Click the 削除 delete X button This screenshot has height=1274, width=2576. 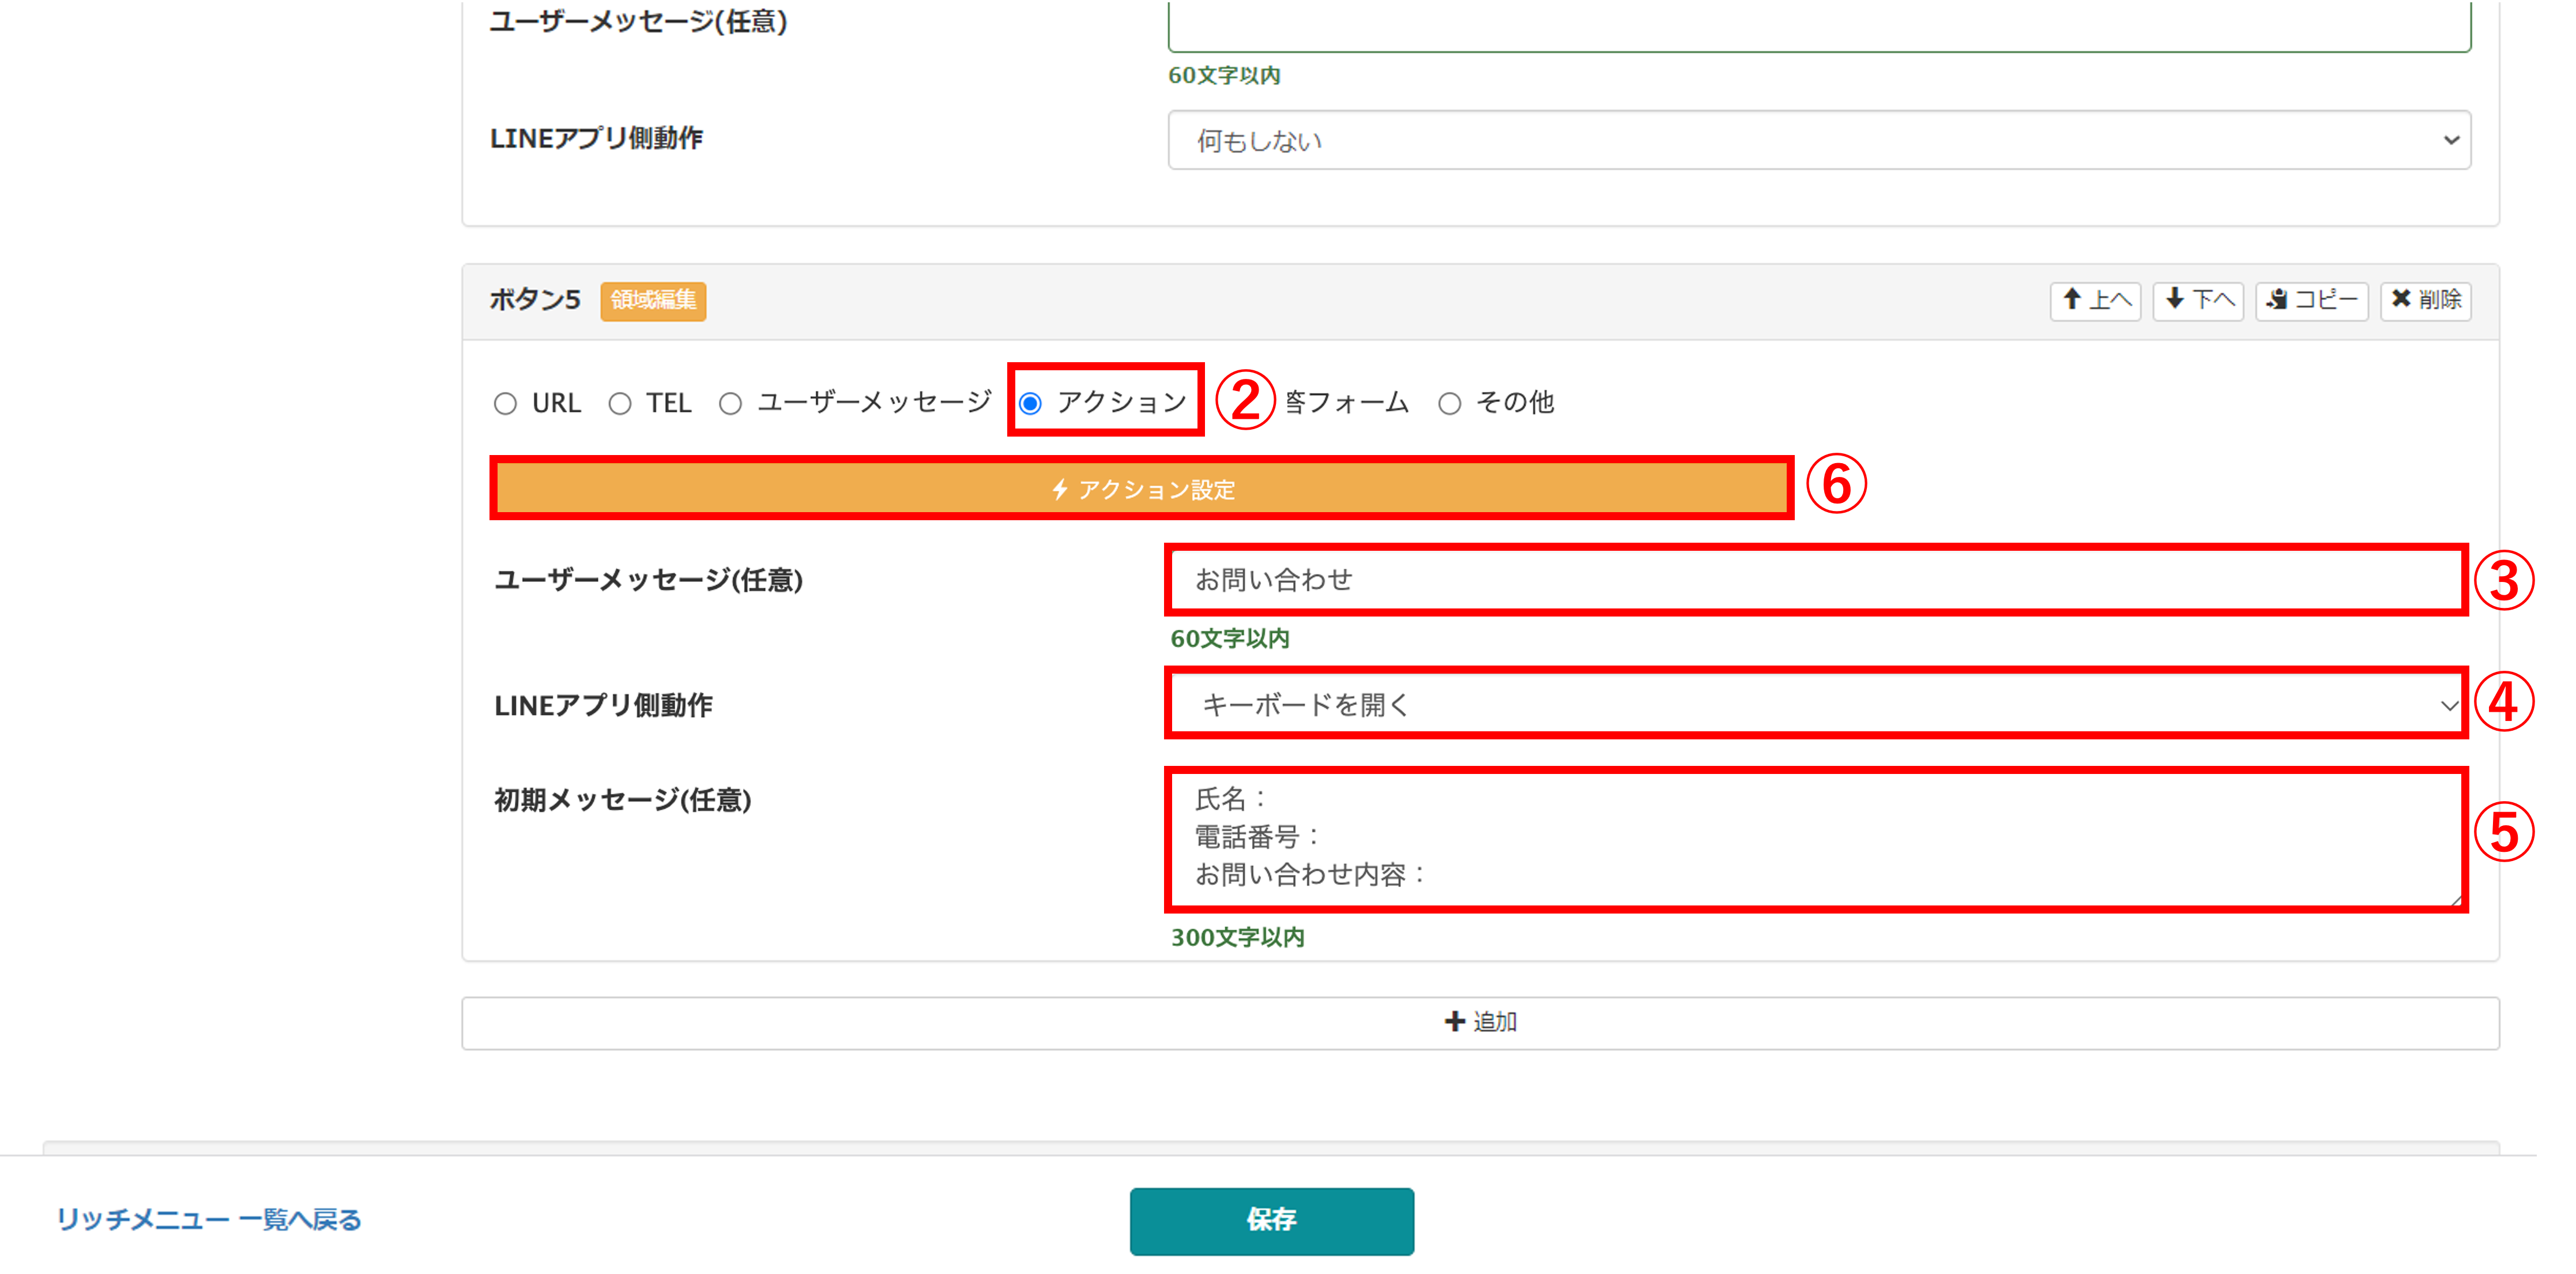2425,300
